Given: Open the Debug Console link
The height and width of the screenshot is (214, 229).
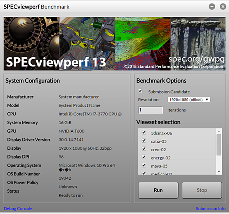Looking at the screenshot, I should pos(18,209).
